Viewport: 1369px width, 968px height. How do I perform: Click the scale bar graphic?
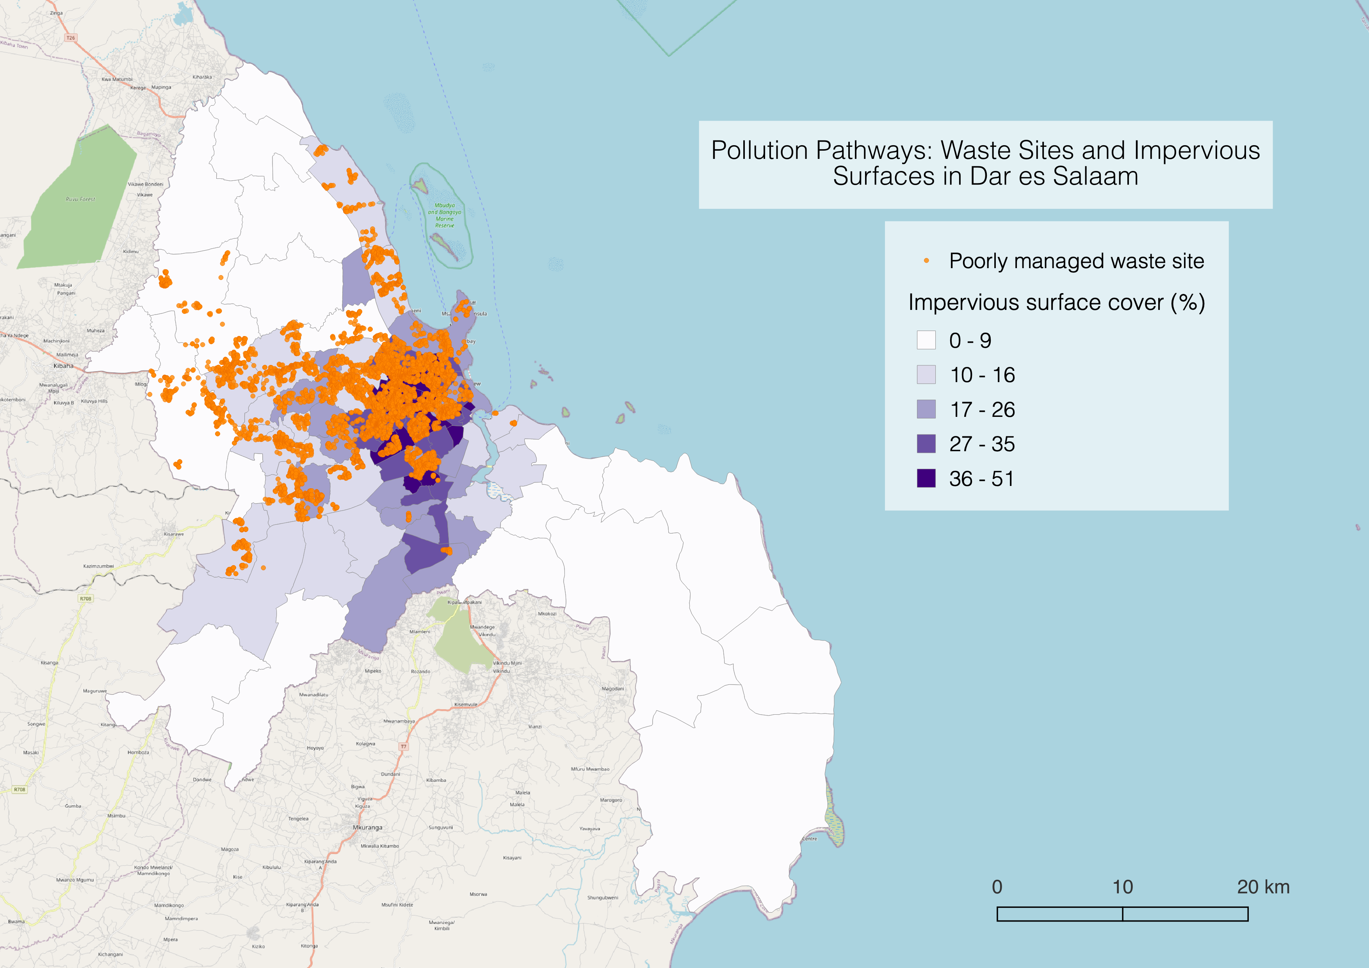click(1122, 914)
